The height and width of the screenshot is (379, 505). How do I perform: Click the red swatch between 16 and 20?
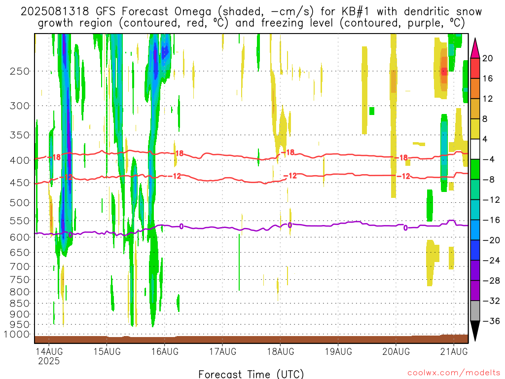point(475,68)
